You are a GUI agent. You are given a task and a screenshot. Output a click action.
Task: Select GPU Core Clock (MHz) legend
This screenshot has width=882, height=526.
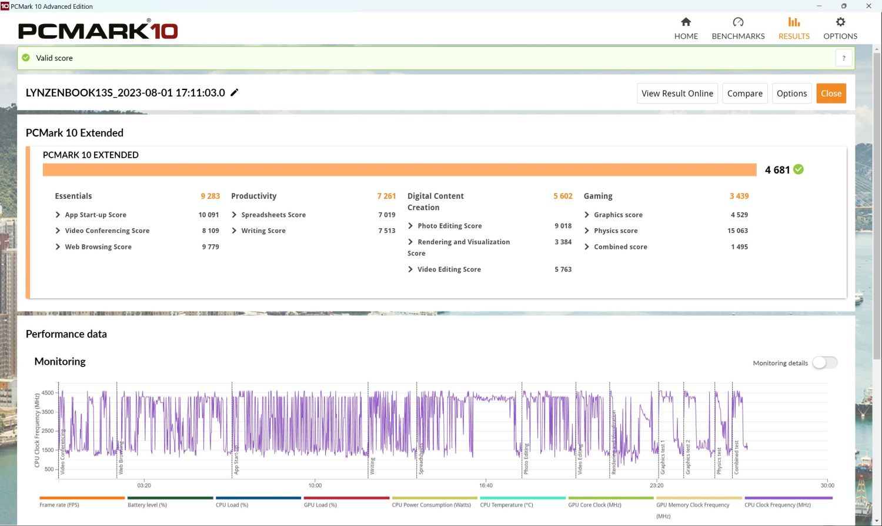click(611, 502)
